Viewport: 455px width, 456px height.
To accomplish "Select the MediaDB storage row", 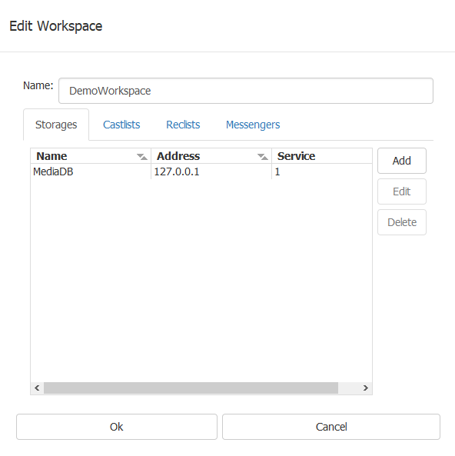I will pos(201,171).
